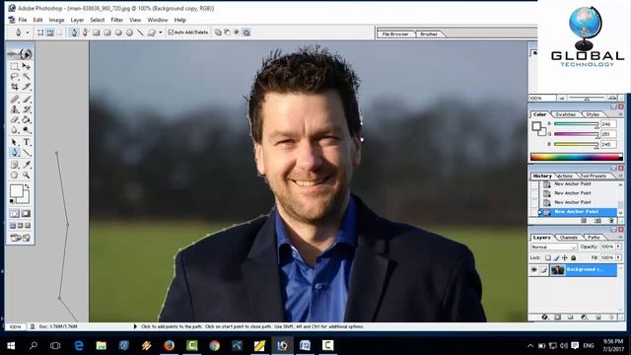The image size is (631, 355).
Task: Select the Type tool
Action: pyautogui.click(x=27, y=142)
